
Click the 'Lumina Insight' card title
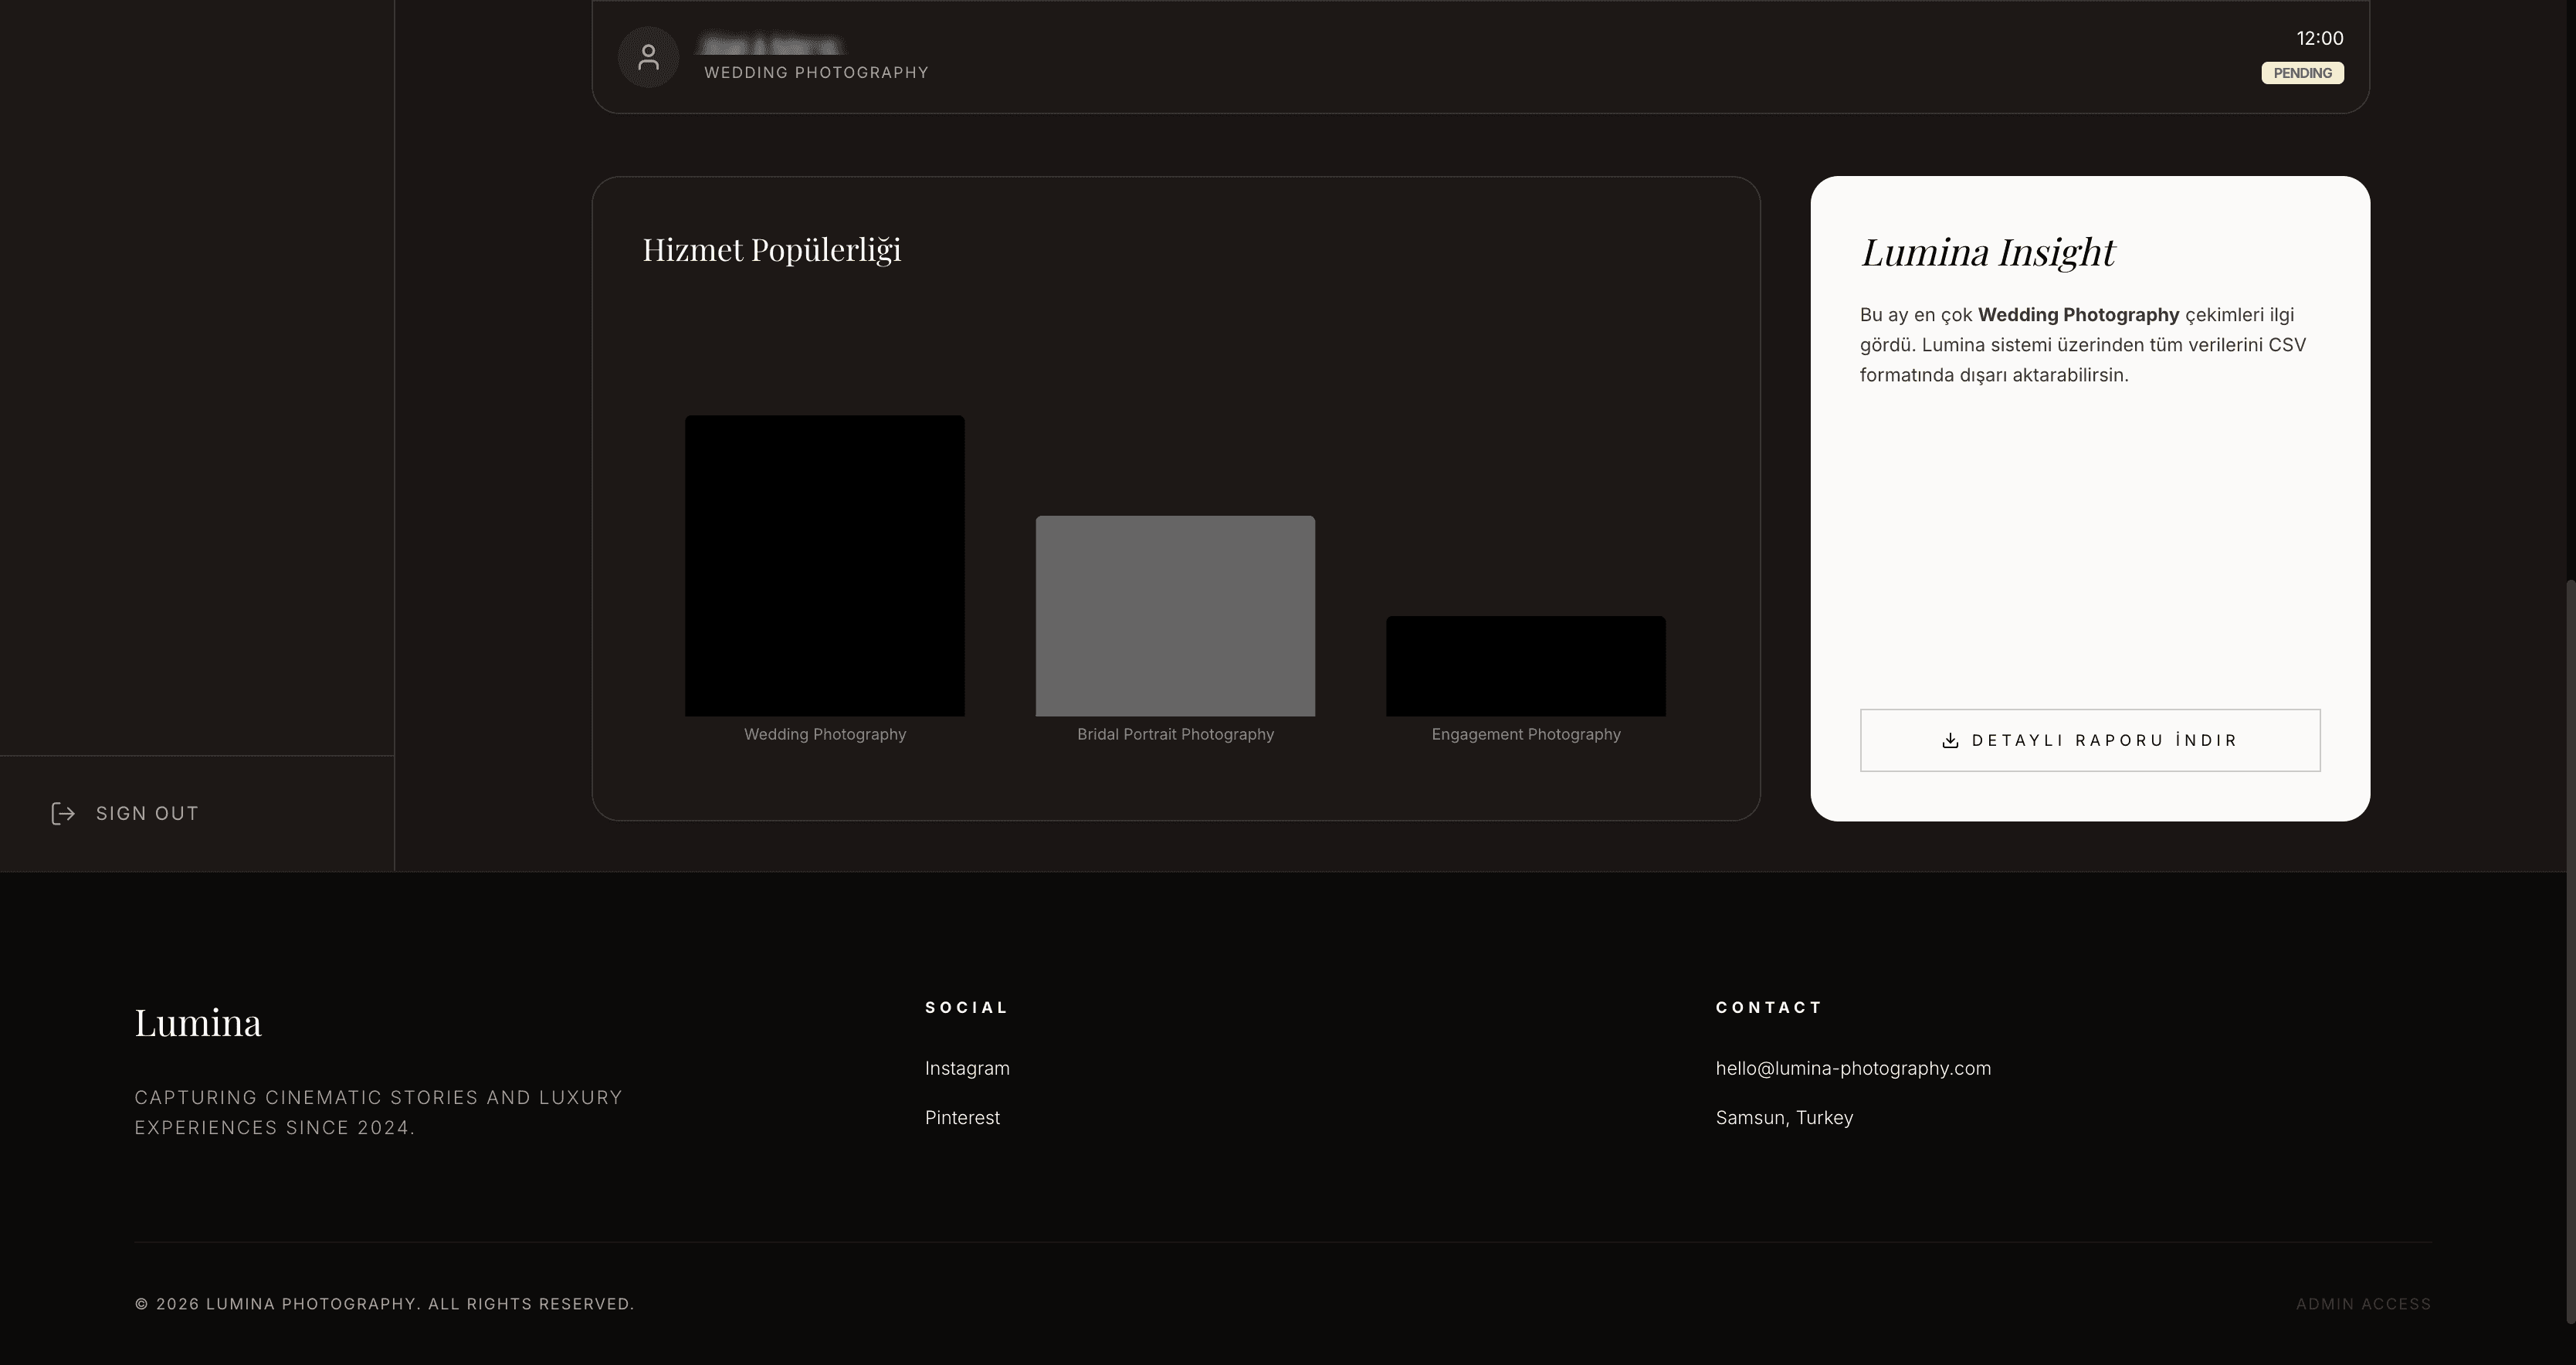(x=1988, y=252)
